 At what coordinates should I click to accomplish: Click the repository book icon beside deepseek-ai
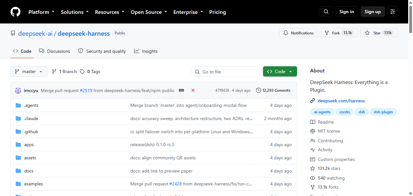coord(13,33)
